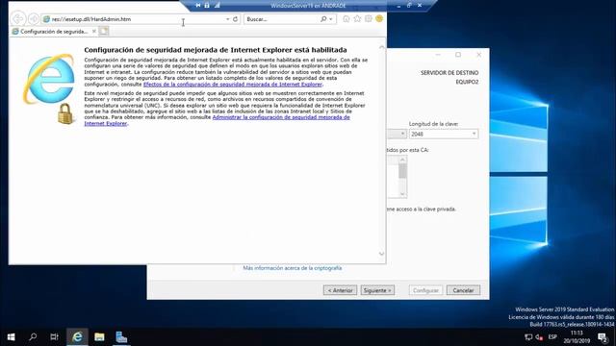Click the smiley feedback icon

(x=379, y=18)
